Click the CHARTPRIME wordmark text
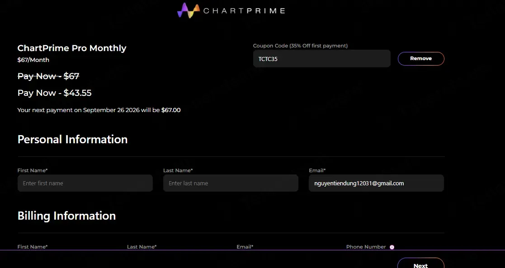The height and width of the screenshot is (268, 505). coord(244,11)
